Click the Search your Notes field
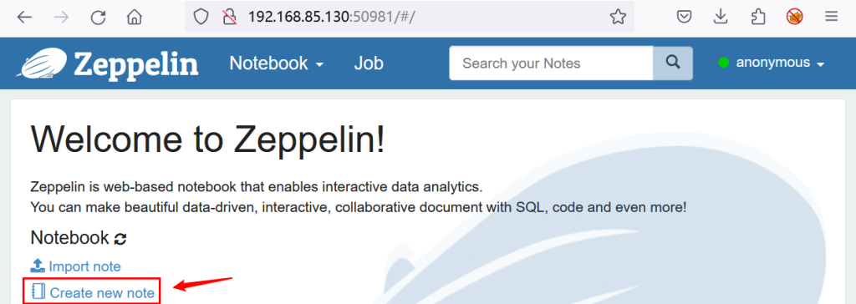Screen dimensions: 856x304 (x=551, y=63)
